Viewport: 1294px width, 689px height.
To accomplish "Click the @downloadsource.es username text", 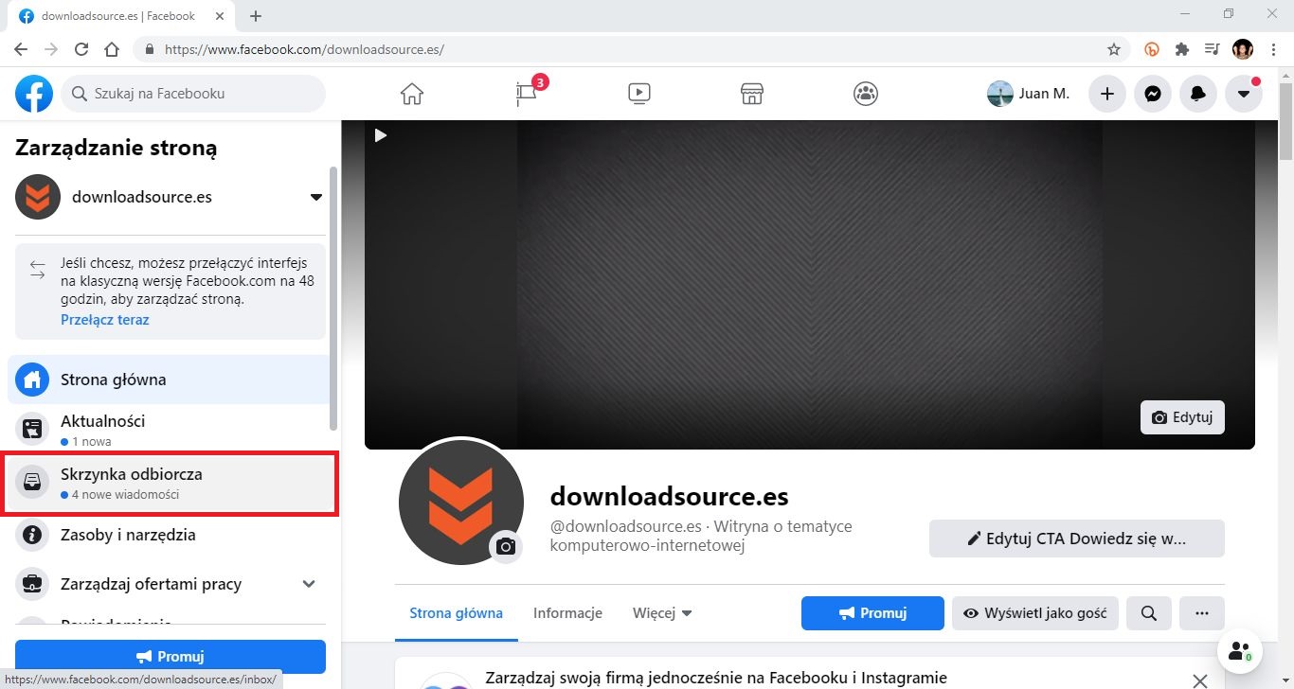I will click(625, 526).
